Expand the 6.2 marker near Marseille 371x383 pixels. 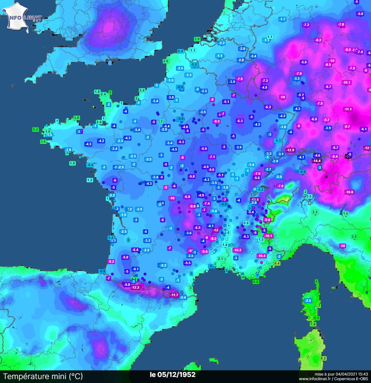click(x=256, y=281)
